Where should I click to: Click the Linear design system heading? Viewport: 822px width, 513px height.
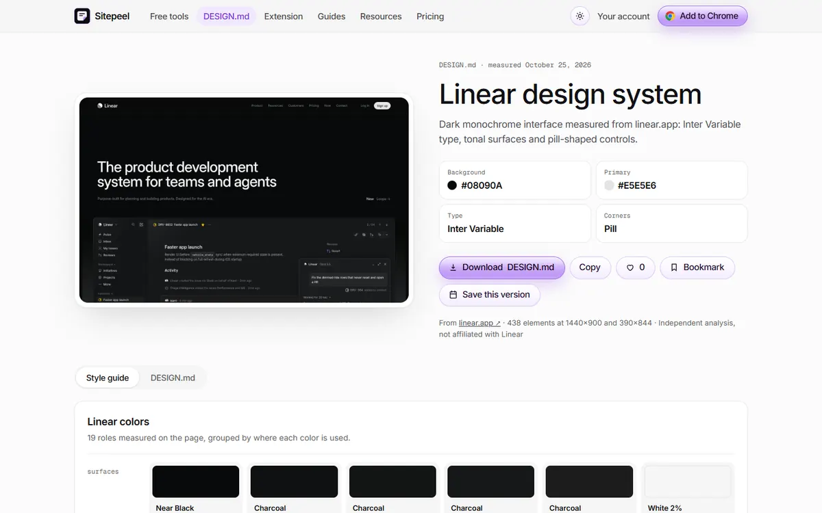tap(570, 94)
